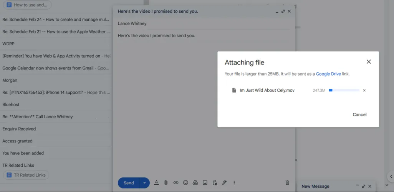Remove Im Just Wild About Cely.mov upload
Screen dimensions: 394x192
pyautogui.click(x=364, y=91)
